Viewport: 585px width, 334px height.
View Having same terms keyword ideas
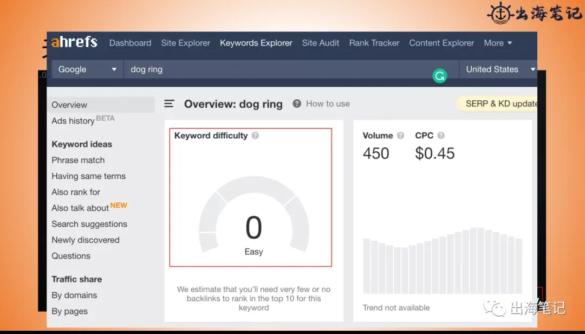click(x=88, y=176)
